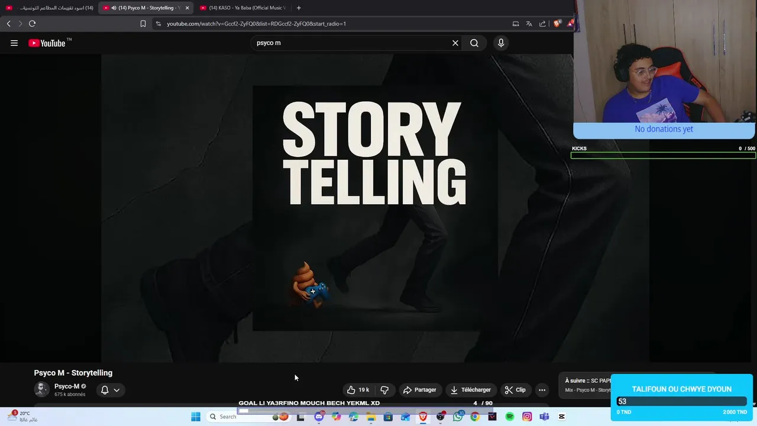Toggle the notification bell for Psyco-M
The image size is (757, 426).
[x=105, y=390]
